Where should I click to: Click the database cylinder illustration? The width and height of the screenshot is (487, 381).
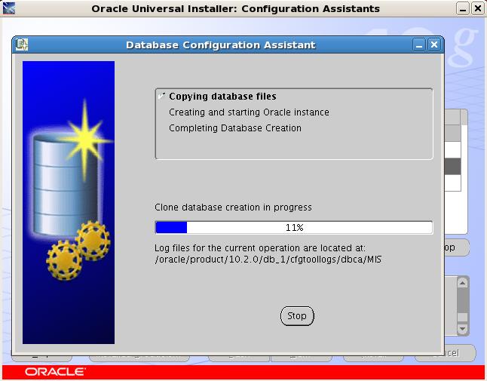[66, 183]
